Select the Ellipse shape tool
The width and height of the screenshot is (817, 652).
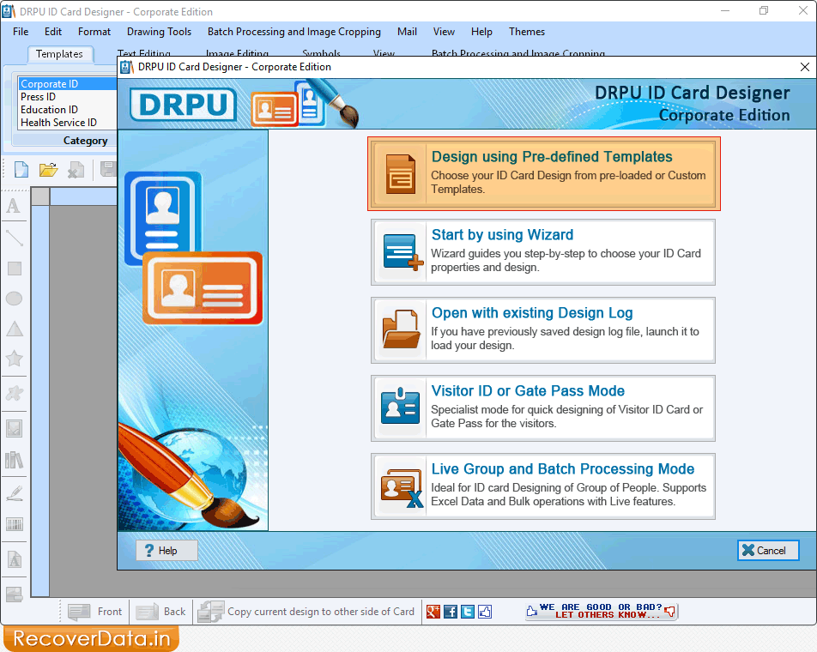click(x=14, y=299)
